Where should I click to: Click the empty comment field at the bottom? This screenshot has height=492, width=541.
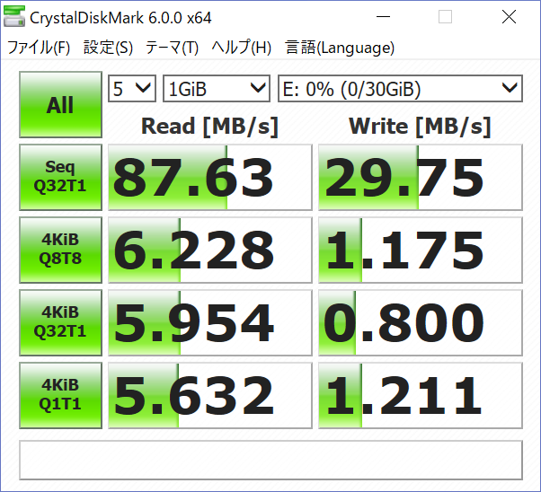270,459
